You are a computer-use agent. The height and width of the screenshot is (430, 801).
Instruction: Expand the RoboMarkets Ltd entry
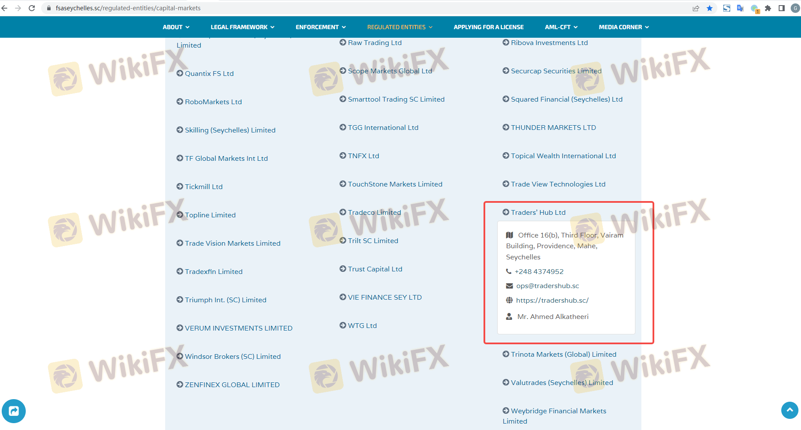pos(213,102)
